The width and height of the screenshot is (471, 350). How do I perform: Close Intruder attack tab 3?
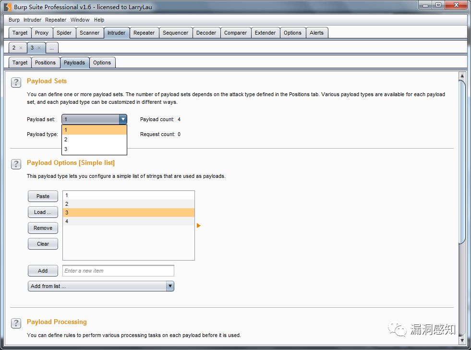click(39, 48)
